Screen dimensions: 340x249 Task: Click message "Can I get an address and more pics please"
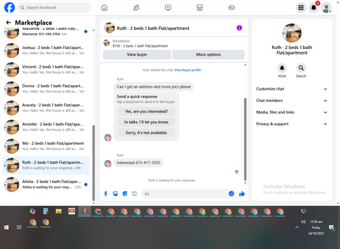(x=154, y=87)
